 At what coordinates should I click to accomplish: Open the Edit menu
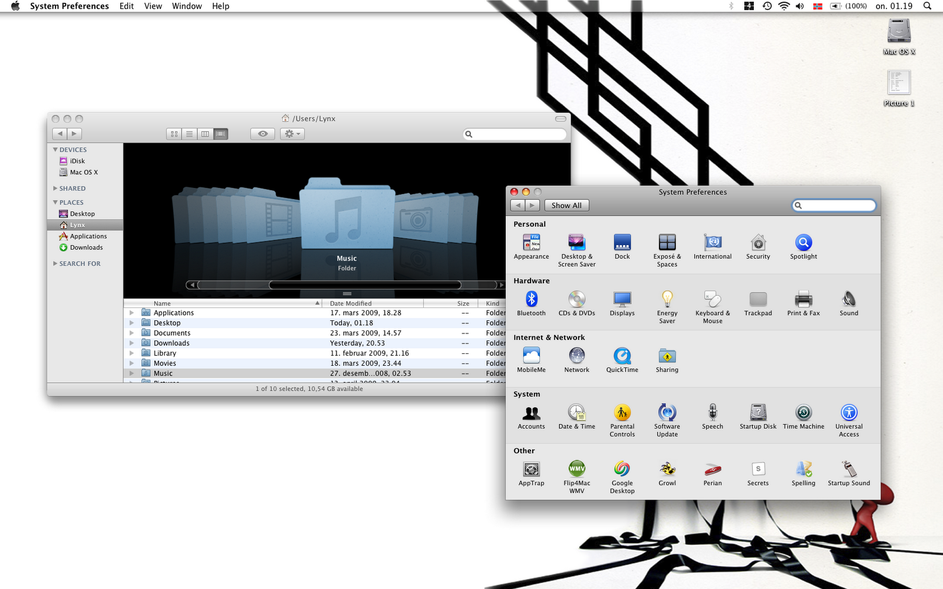click(x=127, y=6)
